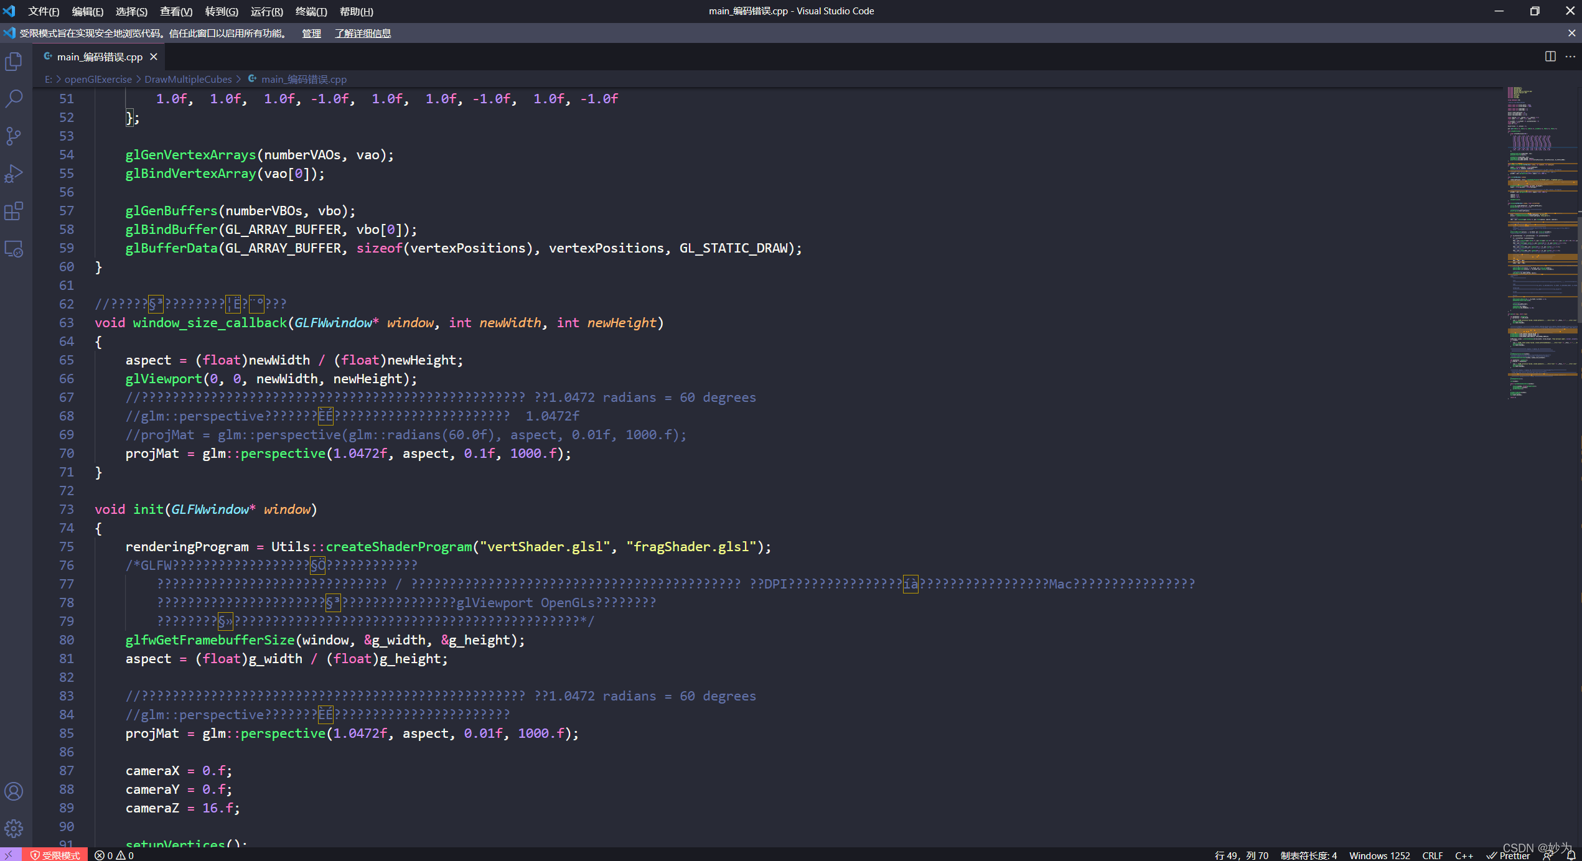The height and width of the screenshot is (861, 1582).
Task: Open Problems panel via errors and warnings count
Action: [x=114, y=855]
